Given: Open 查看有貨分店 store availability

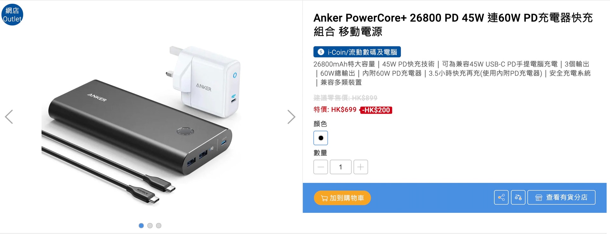Looking at the screenshot, I should pos(561,198).
